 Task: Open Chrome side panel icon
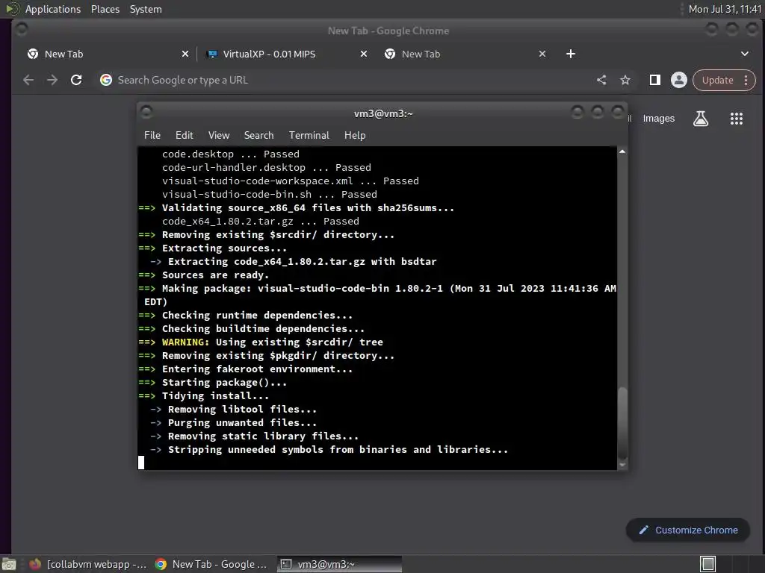point(654,80)
